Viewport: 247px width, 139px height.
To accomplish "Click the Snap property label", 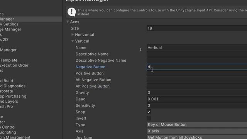I will pyautogui.click(x=80, y=112).
